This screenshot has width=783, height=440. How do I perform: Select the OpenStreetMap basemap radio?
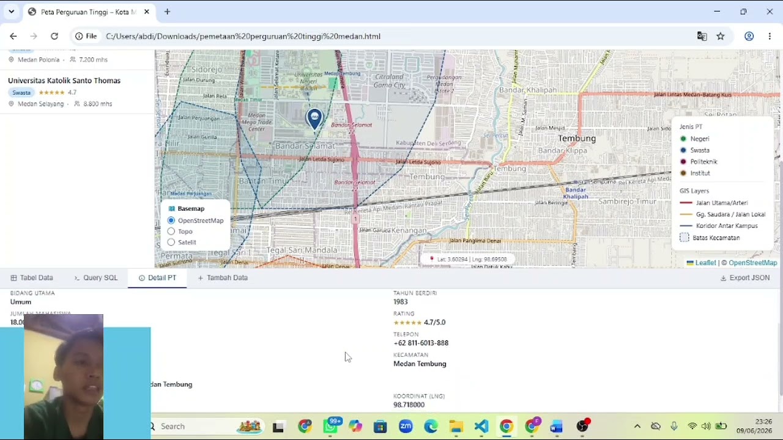pos(171,221)
